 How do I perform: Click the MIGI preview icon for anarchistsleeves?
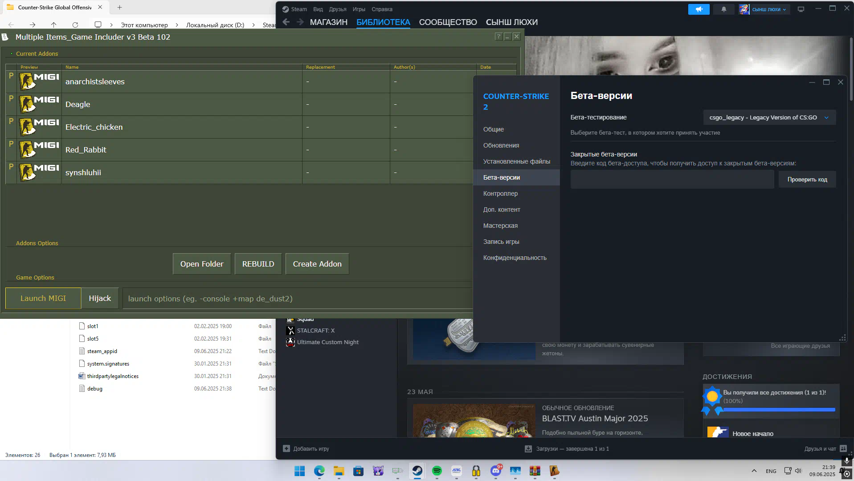pos(39,82)
